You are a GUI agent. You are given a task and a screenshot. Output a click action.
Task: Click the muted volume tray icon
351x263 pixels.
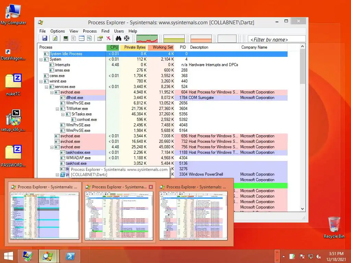pos(318,256)
